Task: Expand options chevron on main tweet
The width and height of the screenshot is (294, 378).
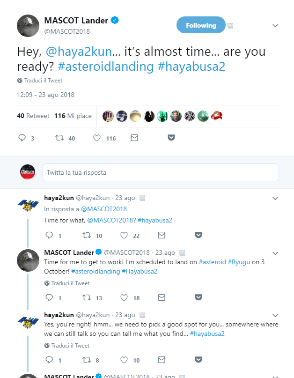Action: pyautogui.click(x=275, y=25)
